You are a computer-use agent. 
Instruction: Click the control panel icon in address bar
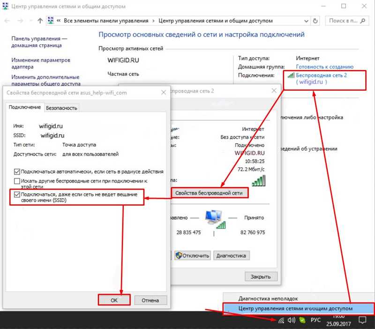51,21
